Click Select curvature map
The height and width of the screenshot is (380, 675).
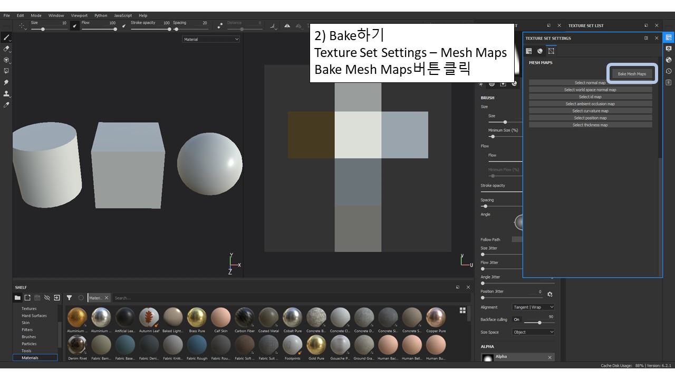point(590,111)
